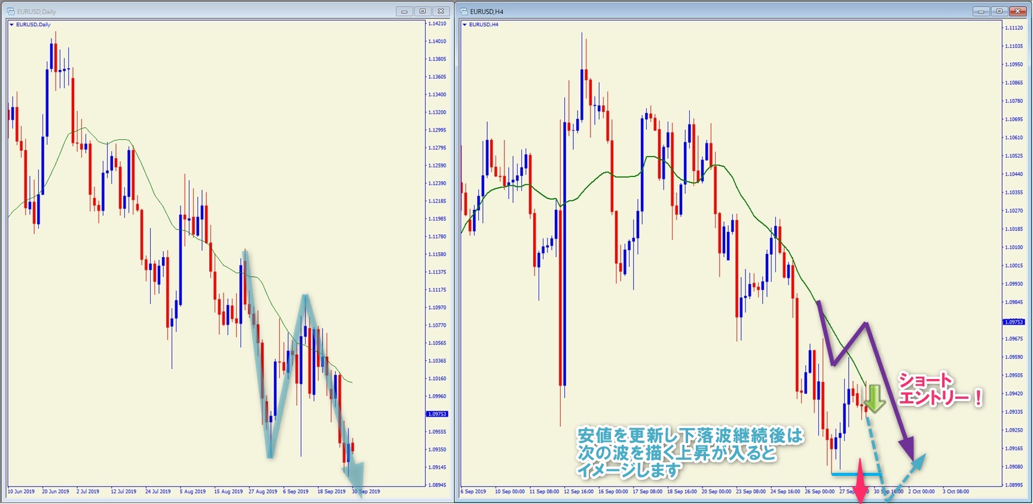Click the 2 Jul 2019 date on the Daily time axis
This screenshot has height=504, width=1033.
click(x=88, y=491)
